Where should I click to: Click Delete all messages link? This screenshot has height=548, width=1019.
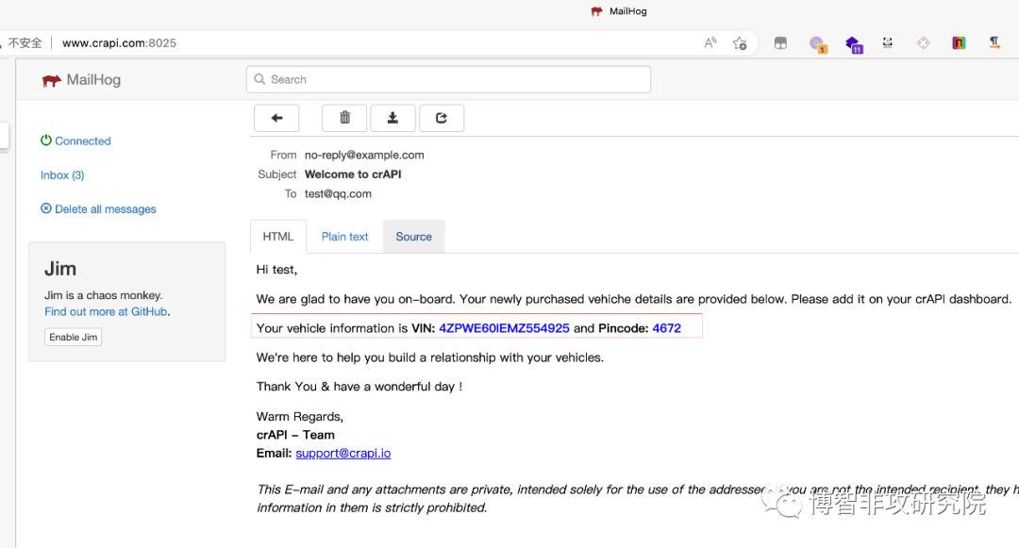click(106, 209)
